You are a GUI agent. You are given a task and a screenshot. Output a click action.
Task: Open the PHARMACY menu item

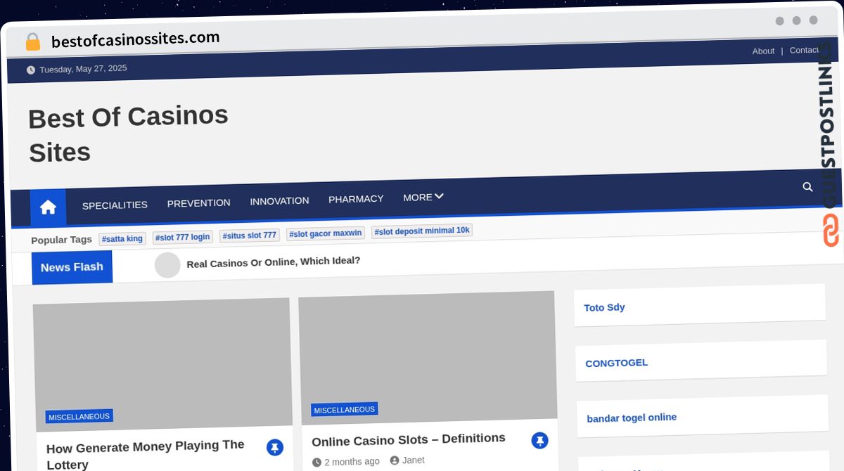[x=356, y=199]
